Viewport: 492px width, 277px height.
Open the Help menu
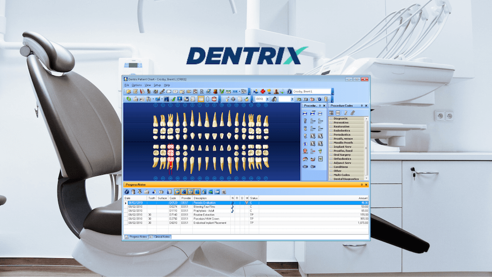[167, 85]
